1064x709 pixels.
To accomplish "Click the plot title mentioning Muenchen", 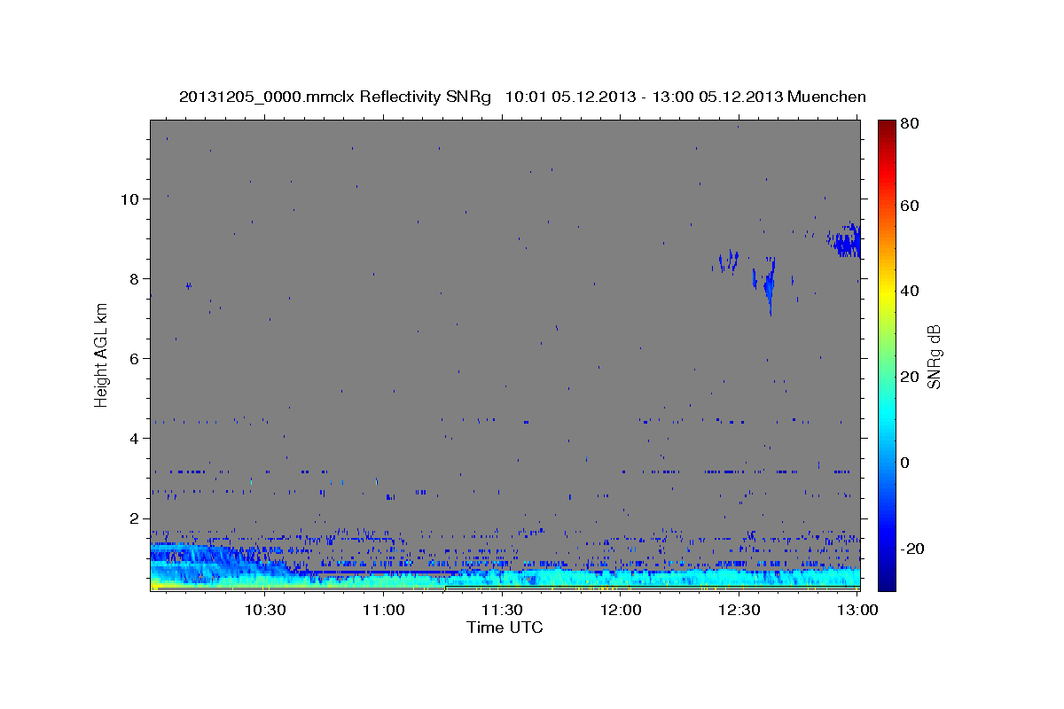I will (x=522, y=97).
